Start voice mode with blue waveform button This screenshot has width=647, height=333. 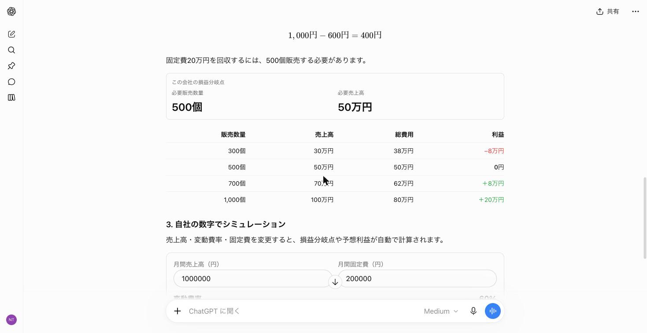[x=493, y=311]
